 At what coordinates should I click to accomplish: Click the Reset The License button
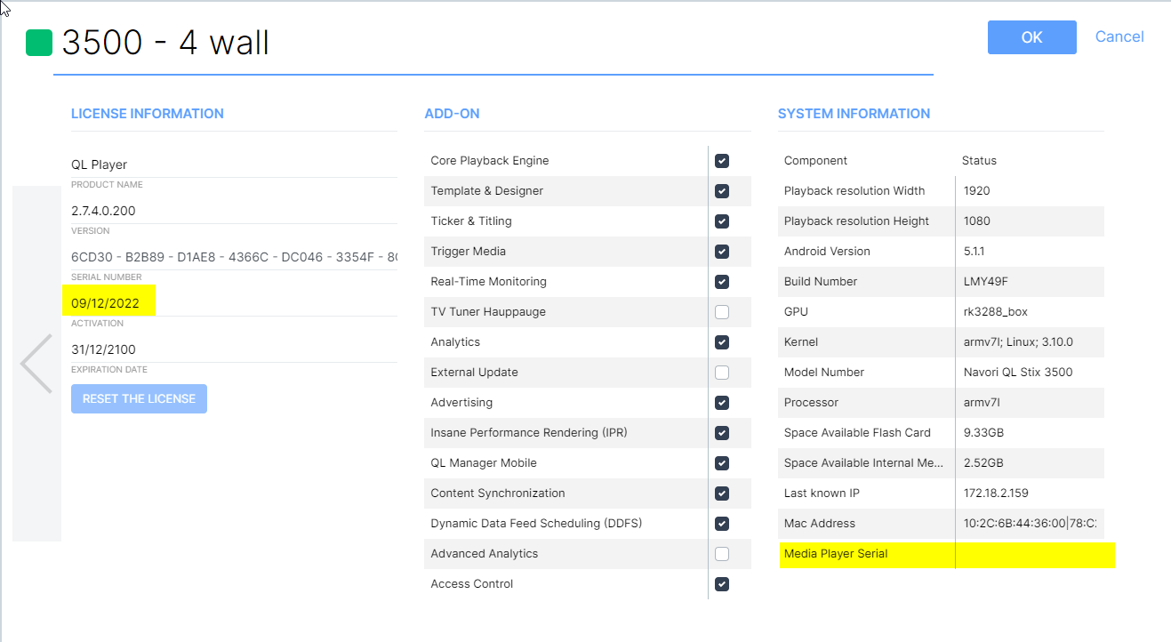[139, 399]
